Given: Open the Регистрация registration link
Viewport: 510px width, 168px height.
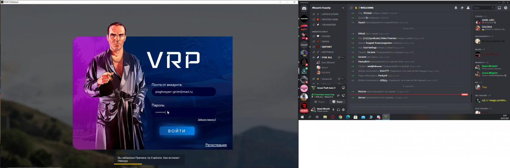Looking at the screenshot, I should (216, 145).
